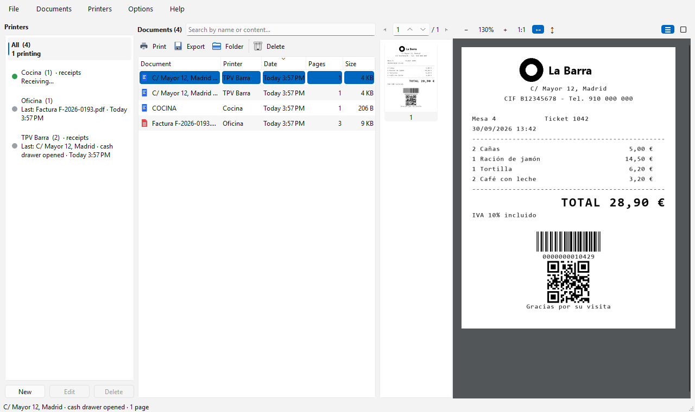
Task: Click the green status dot next to Cocina printer
Action: coord(15,77)
